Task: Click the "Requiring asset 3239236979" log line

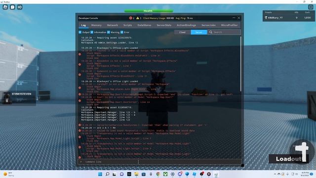Action: (107, 38)
